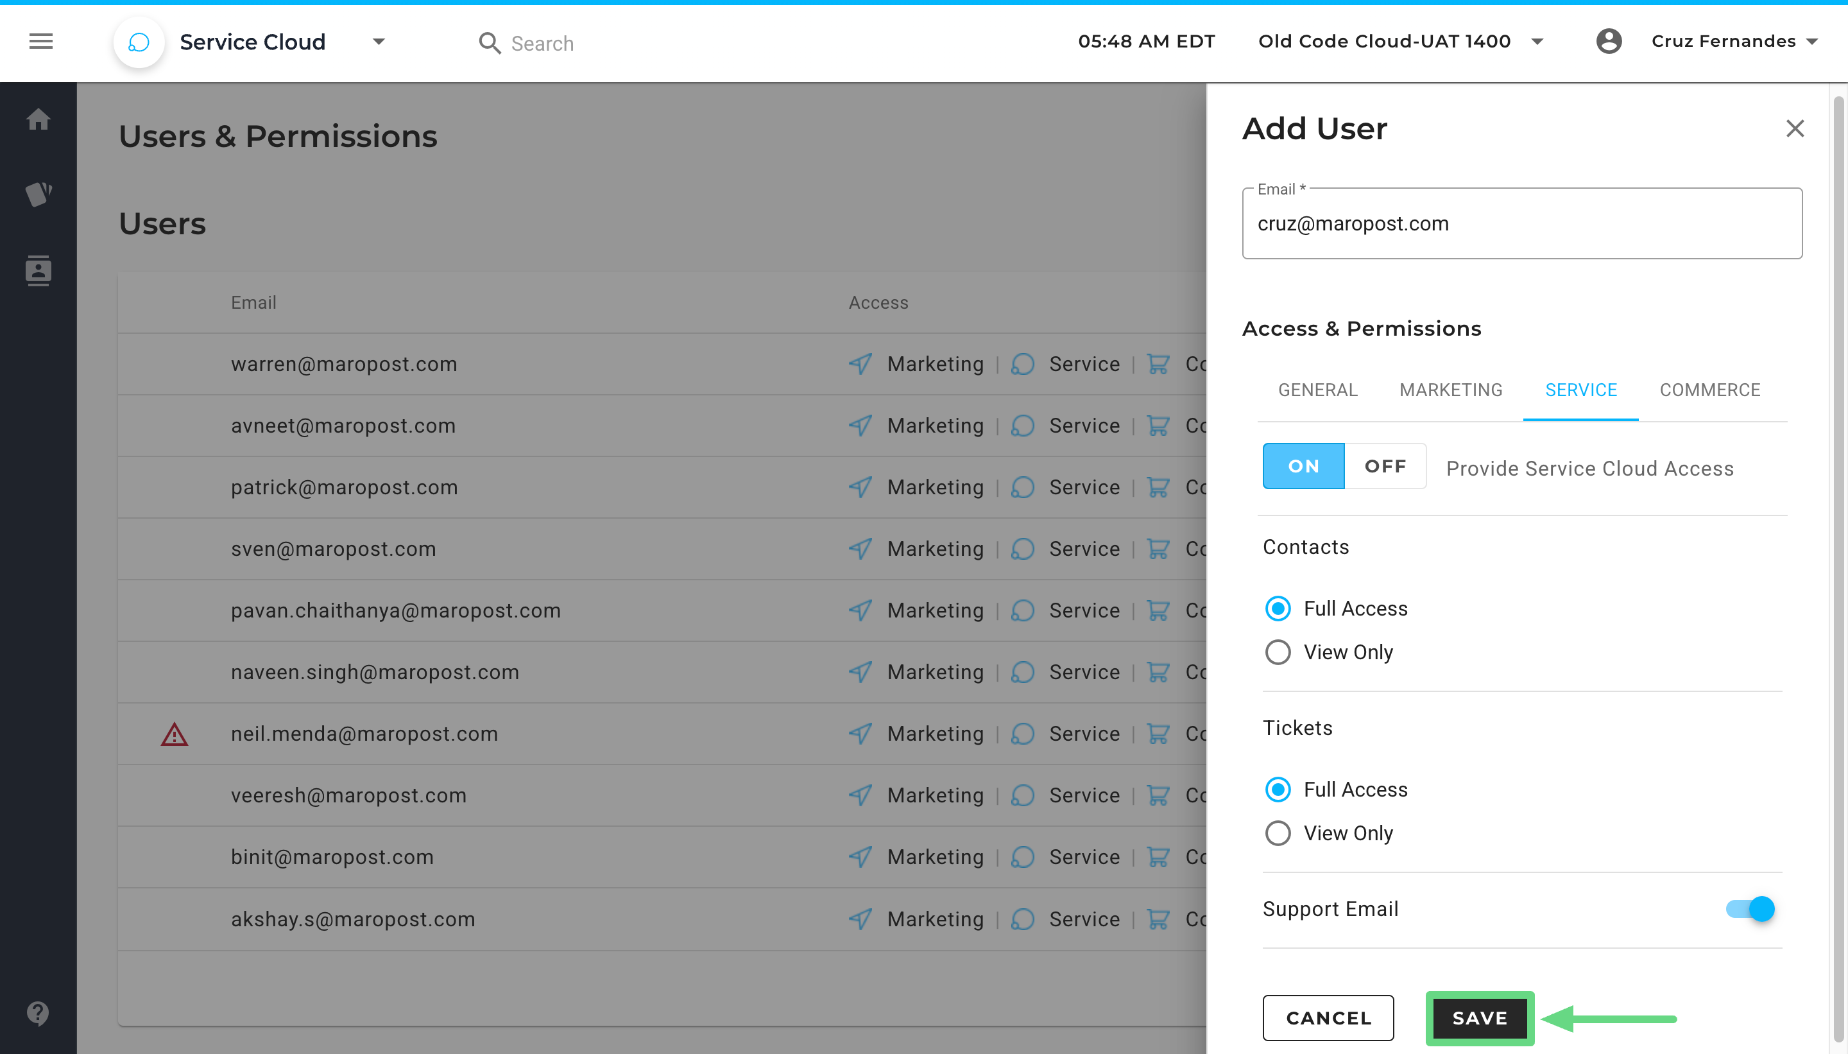Click the Email input field
This screenshot has width=1848, height=1054.
click(1521, 225)
